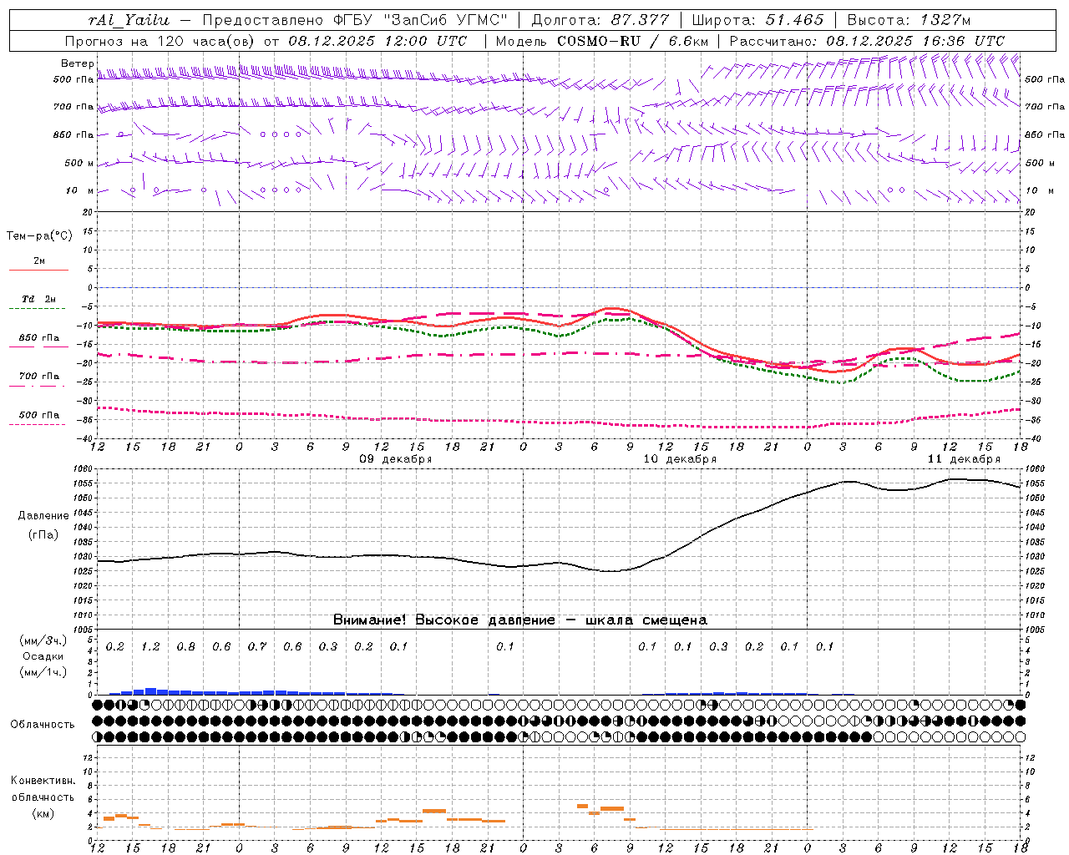Click the station name rAl_Yailu
Viewport: 1069px width, 855px height.
(x=129, y=20)
